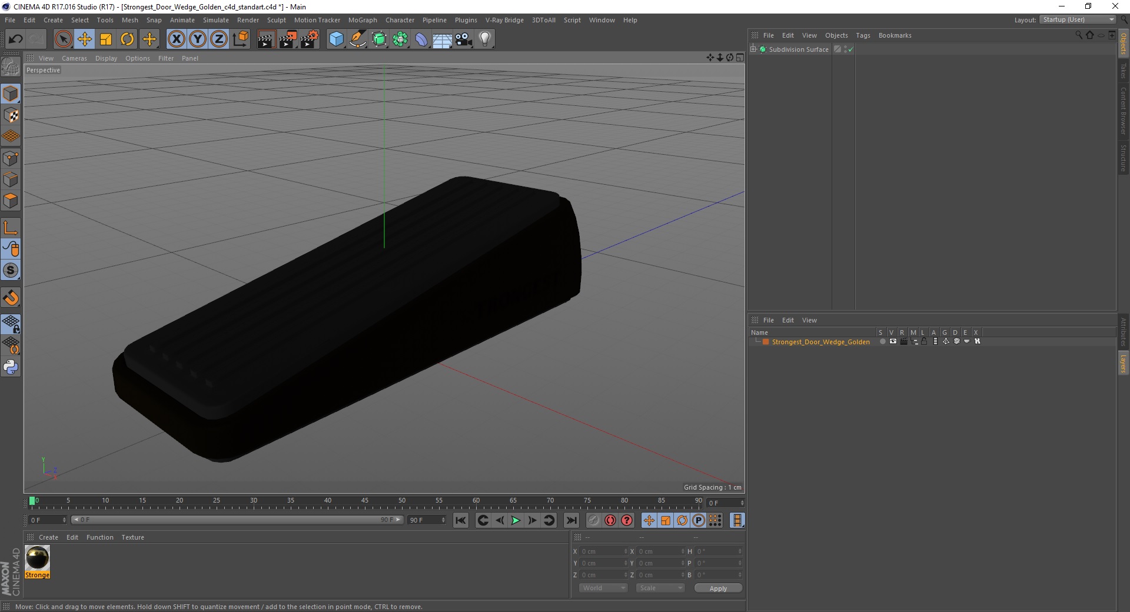The height and width of the screenshot is (612, 1130).
Task: Open the MoGraph array modeling icon
Action: tap(400, 39)
